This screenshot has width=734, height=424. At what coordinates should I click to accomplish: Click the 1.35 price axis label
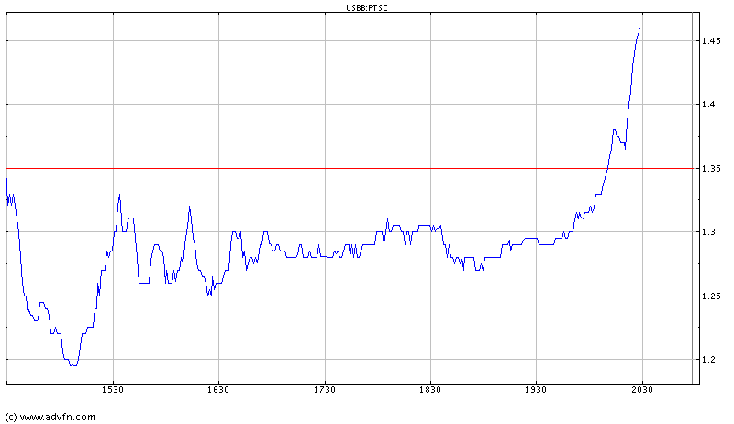point(712,169)
